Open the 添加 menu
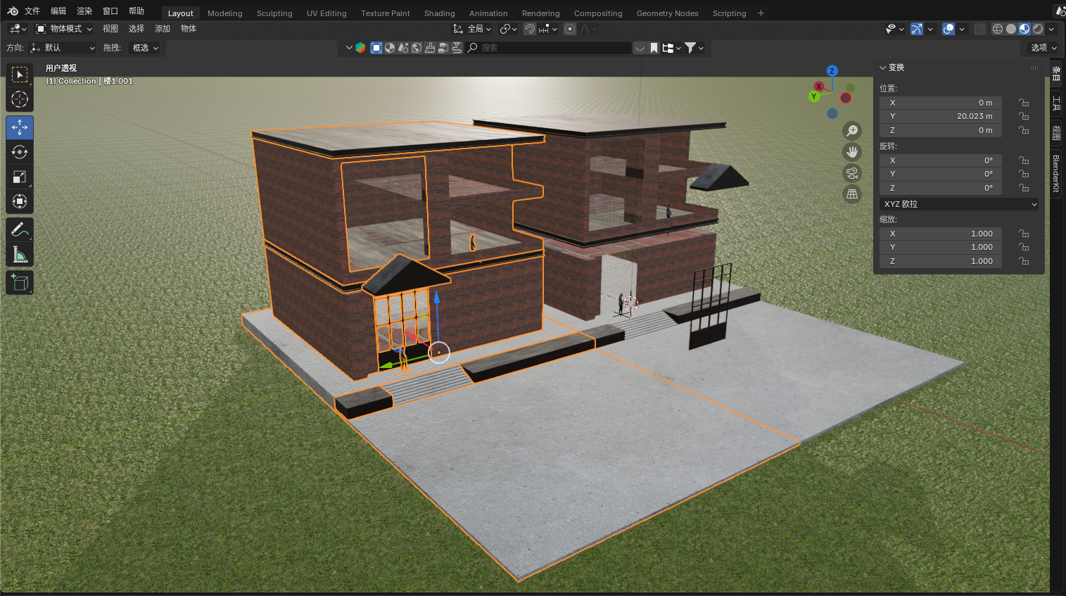The image size is (1066, 596). tap(163, 29)
